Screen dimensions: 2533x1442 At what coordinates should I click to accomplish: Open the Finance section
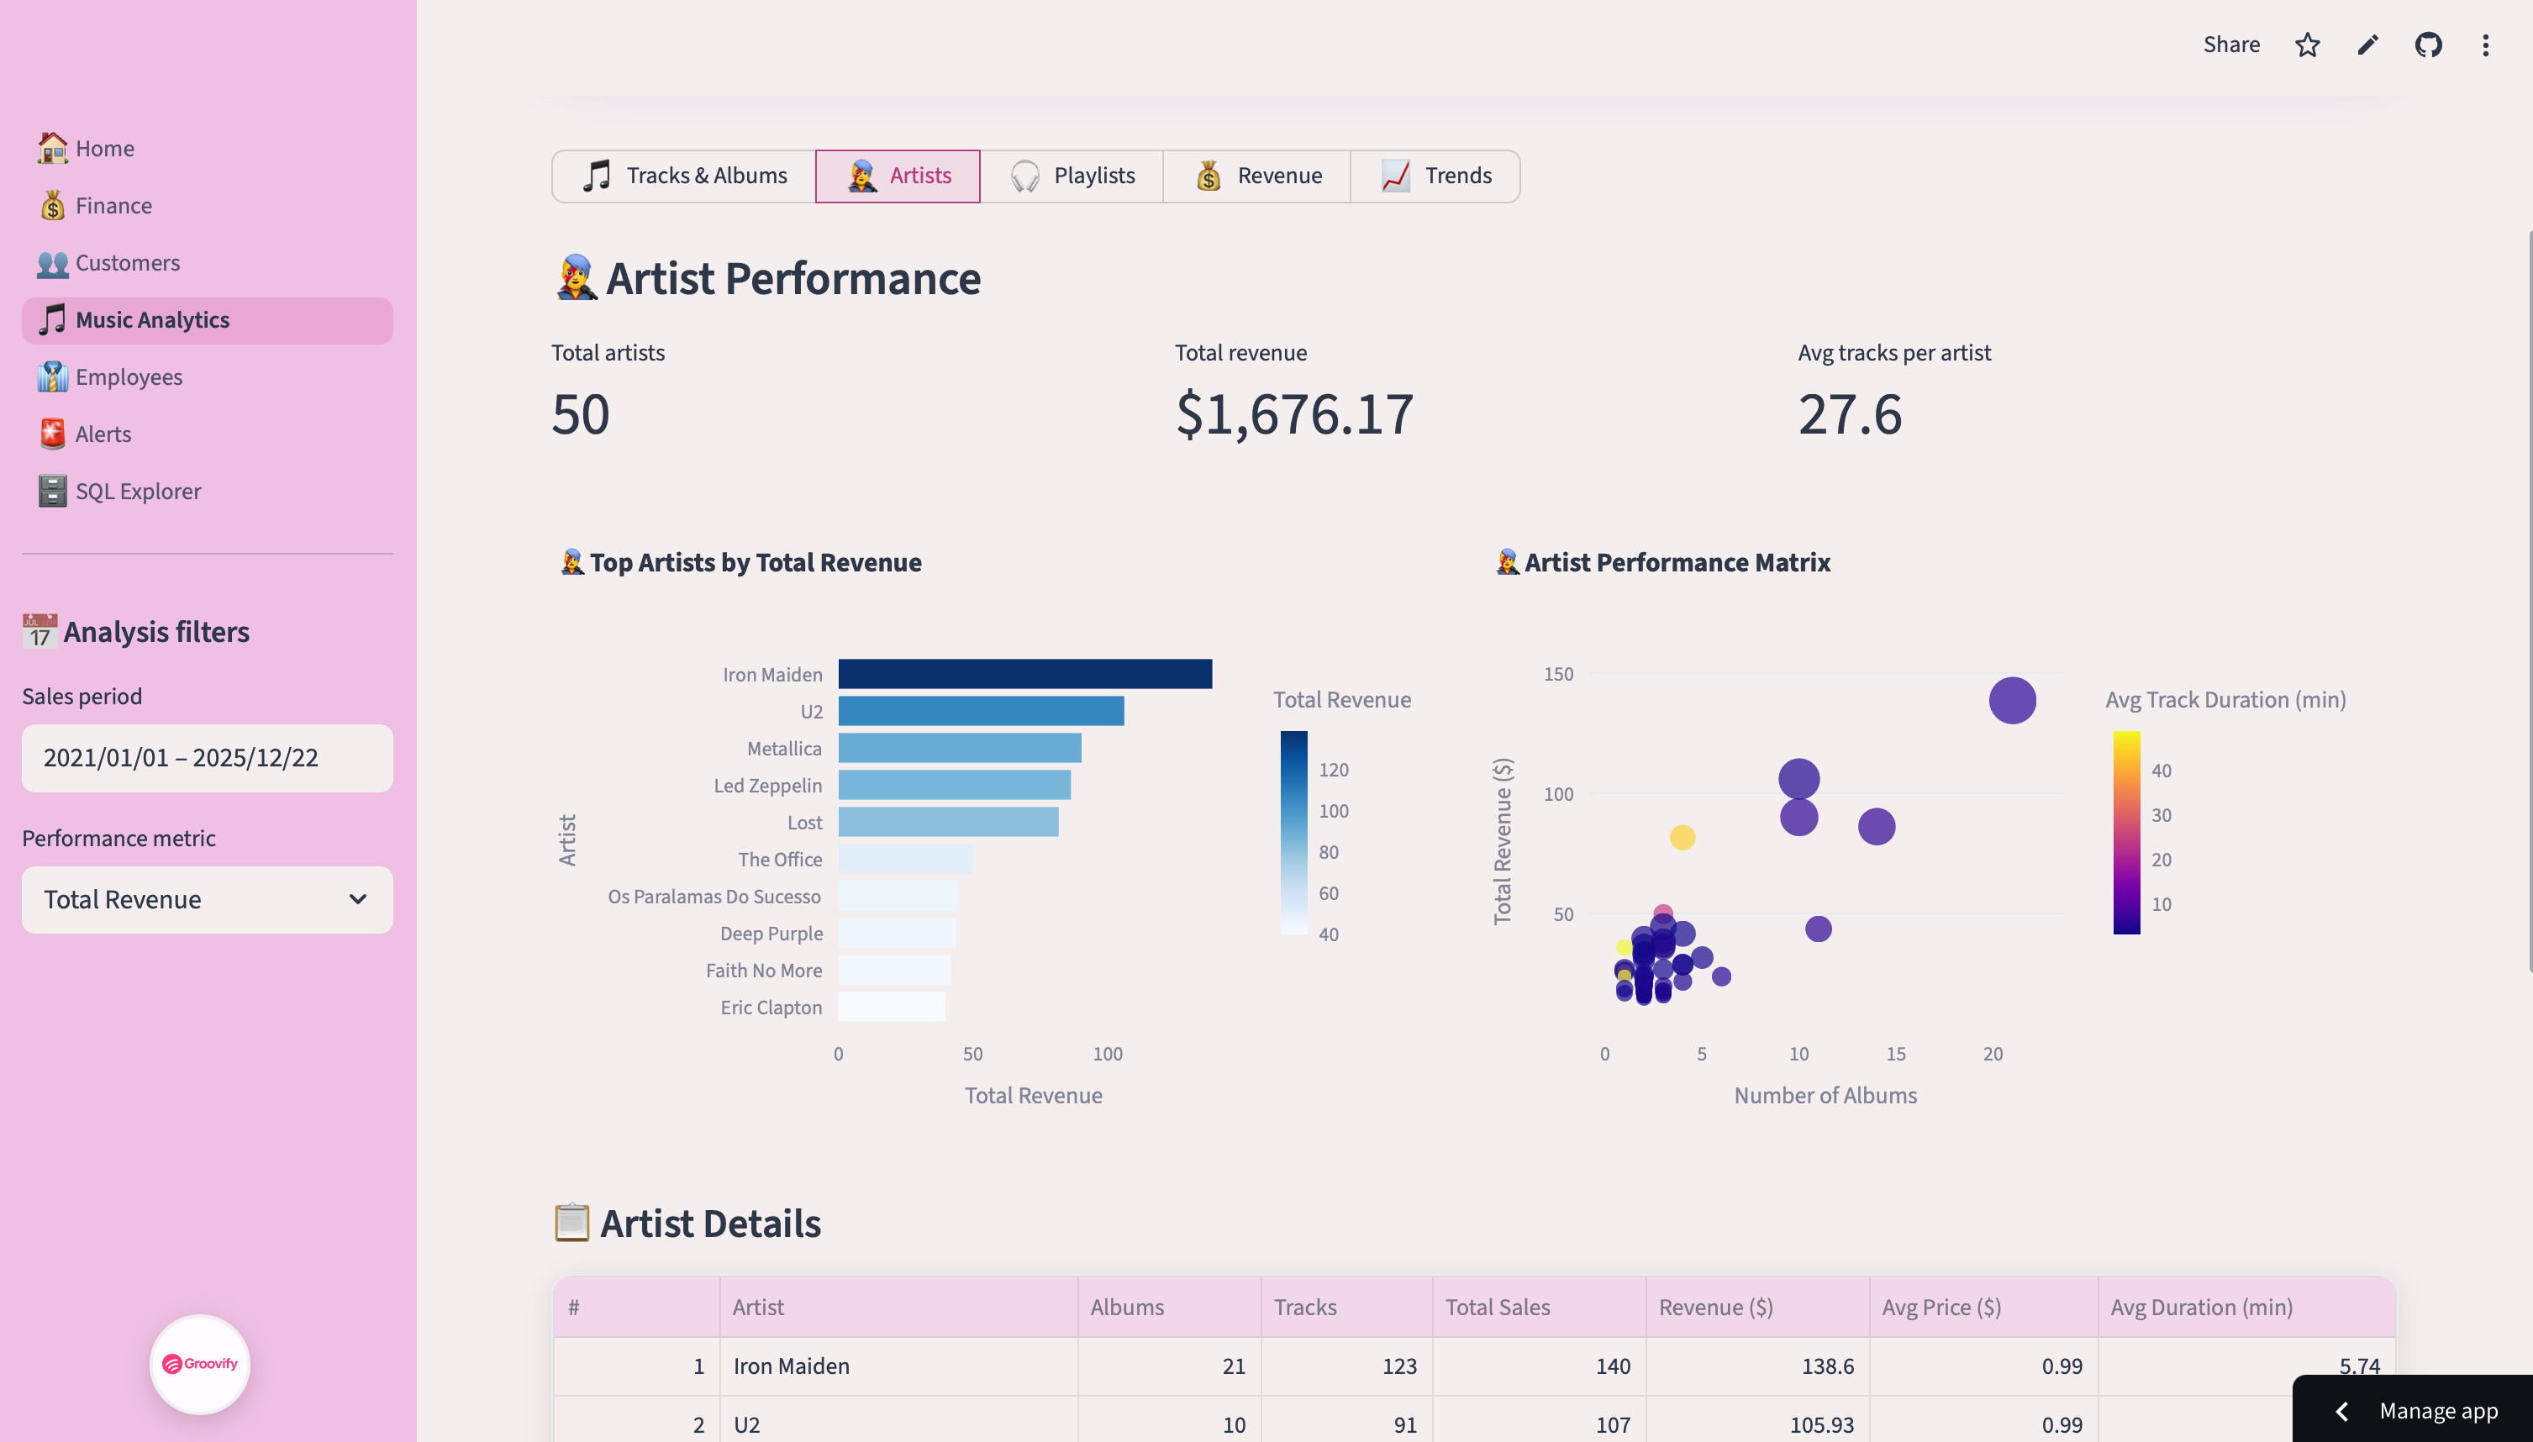point(113,205)
